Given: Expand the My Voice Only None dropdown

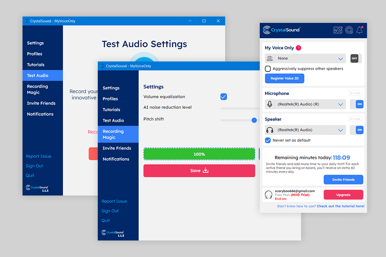Looking at the screenshot, I should point(306,58).
